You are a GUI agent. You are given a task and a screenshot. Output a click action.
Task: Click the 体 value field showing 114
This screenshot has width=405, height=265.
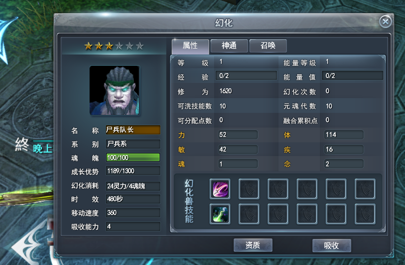pos(344,134)
